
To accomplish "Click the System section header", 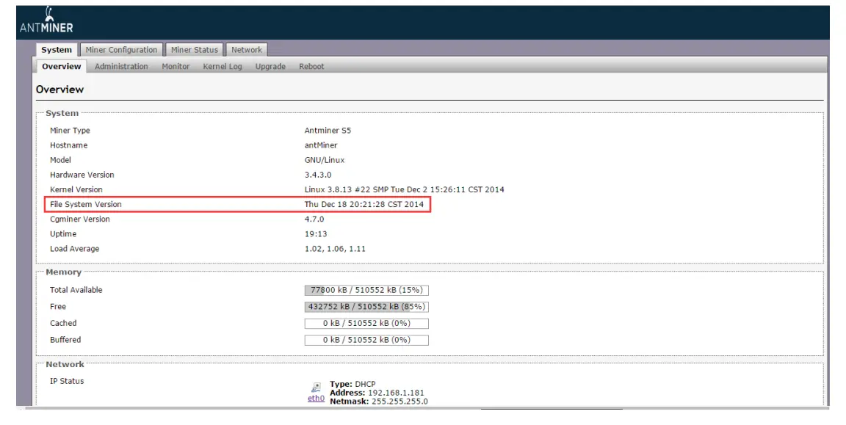I will click(62, 112).
